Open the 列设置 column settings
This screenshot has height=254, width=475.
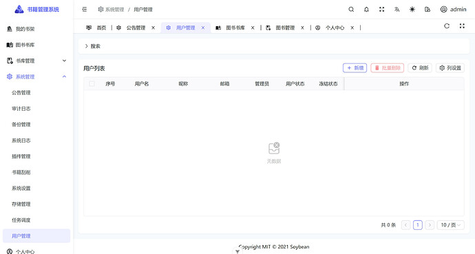(x=450, y=68)
